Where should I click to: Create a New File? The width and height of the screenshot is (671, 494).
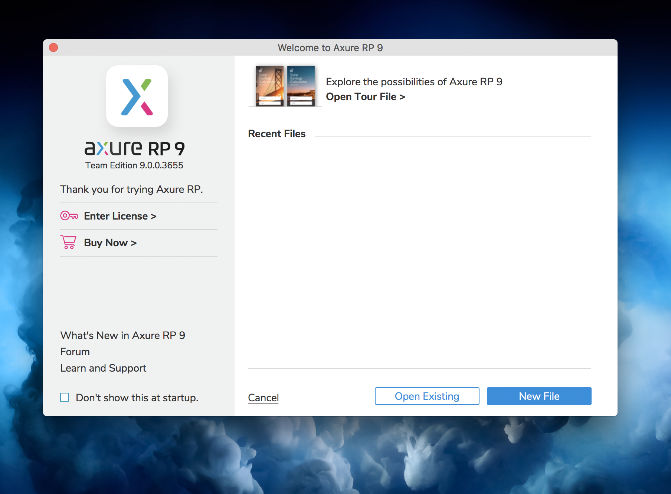(x=539, y=396)
